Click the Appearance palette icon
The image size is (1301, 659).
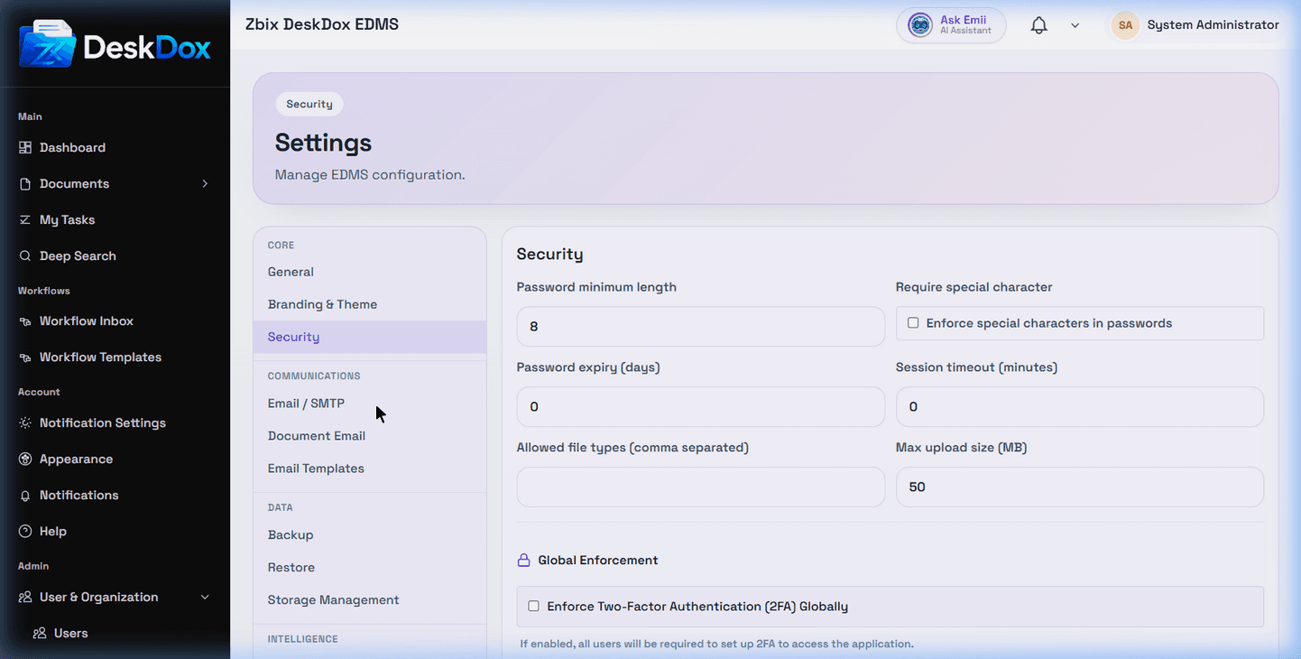(x=25, y=459)
